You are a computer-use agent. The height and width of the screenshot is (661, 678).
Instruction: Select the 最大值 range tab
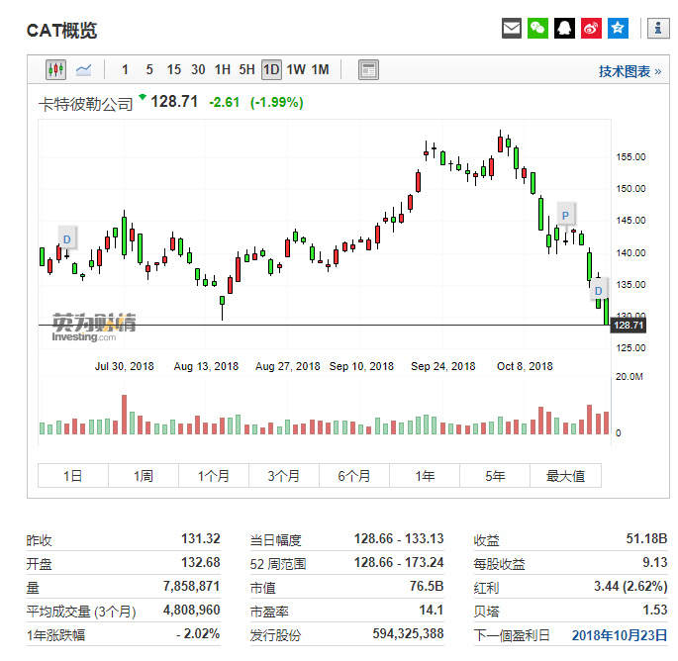pyautogui.click(x=565, y=476)
